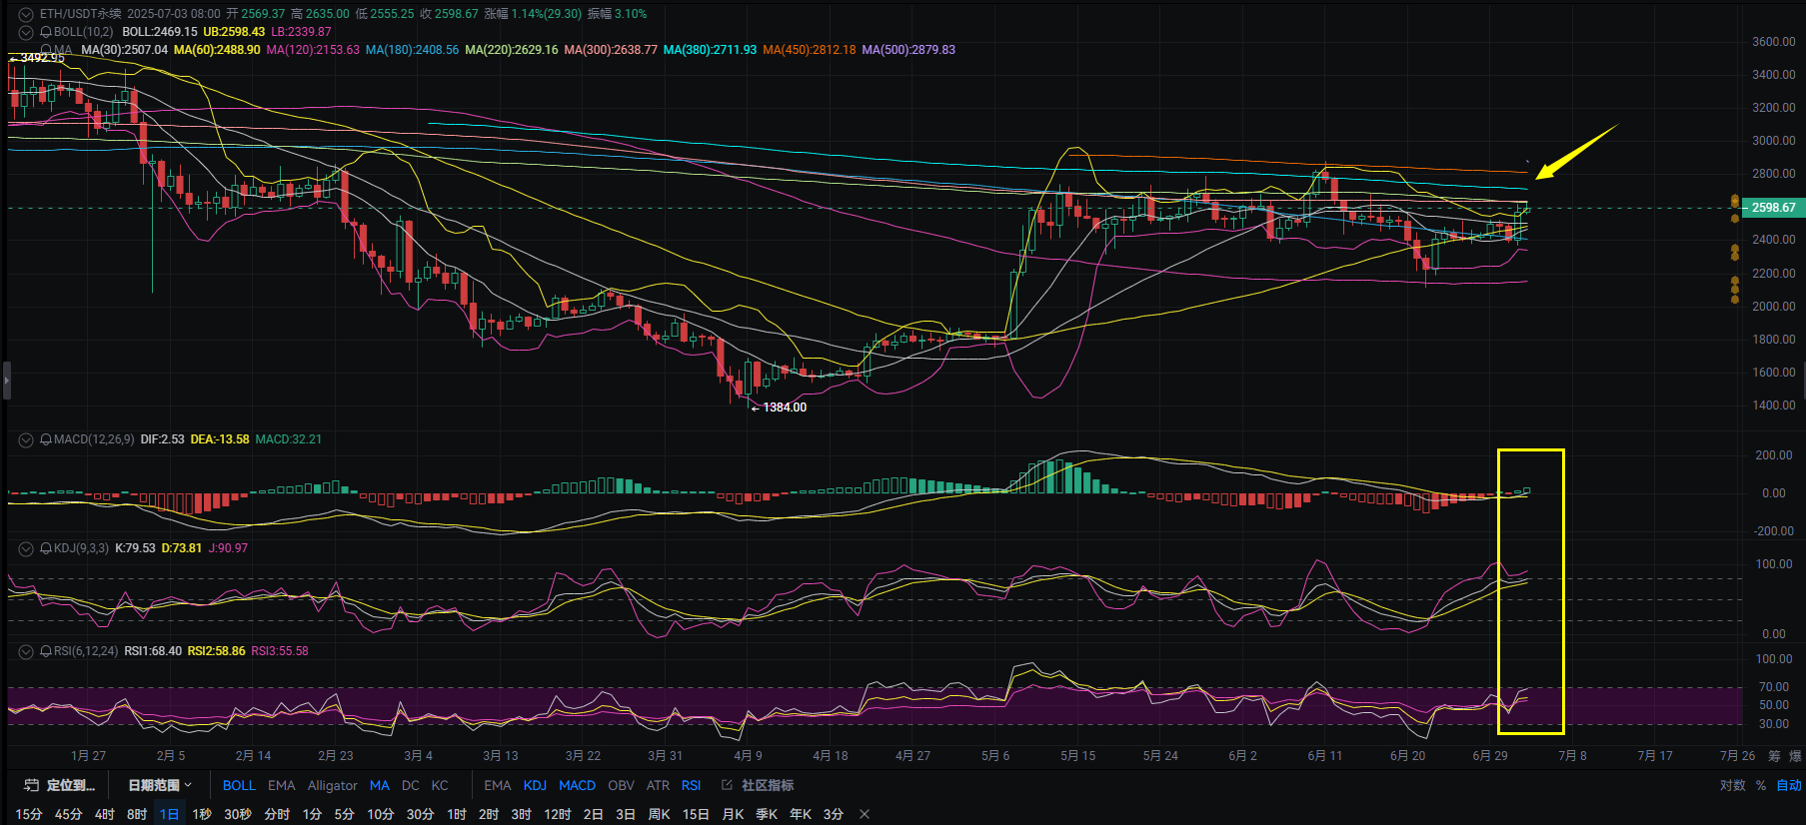This screenshot has height=825, width=1806.
Task: Switch to the 4时 timeframe
Action: point(104,814)
